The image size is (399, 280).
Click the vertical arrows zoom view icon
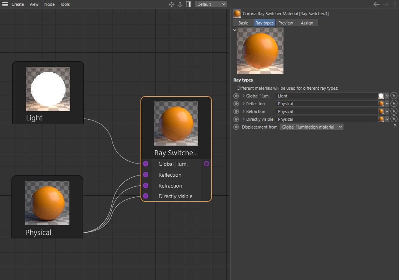[180, 4]
